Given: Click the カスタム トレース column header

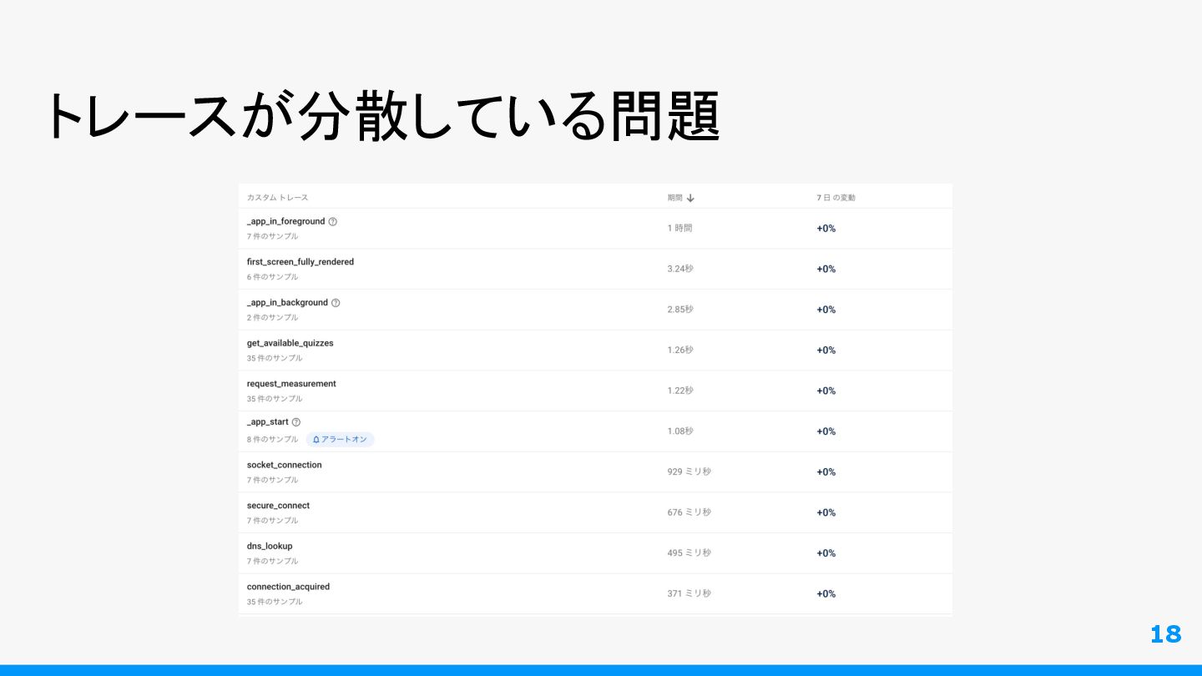Looking at the screenshot, I should (x=277, y=198).
